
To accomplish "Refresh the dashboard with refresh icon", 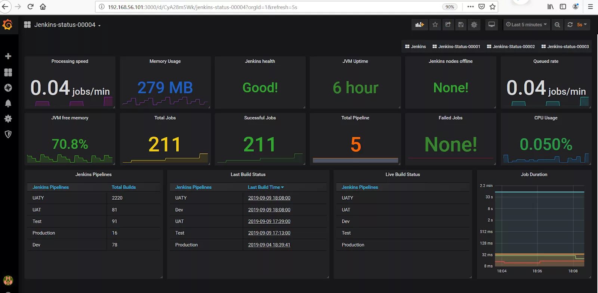I will click(570, 25).
